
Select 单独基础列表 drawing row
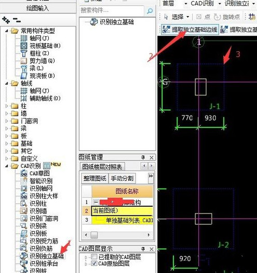(x=122, y=220)
